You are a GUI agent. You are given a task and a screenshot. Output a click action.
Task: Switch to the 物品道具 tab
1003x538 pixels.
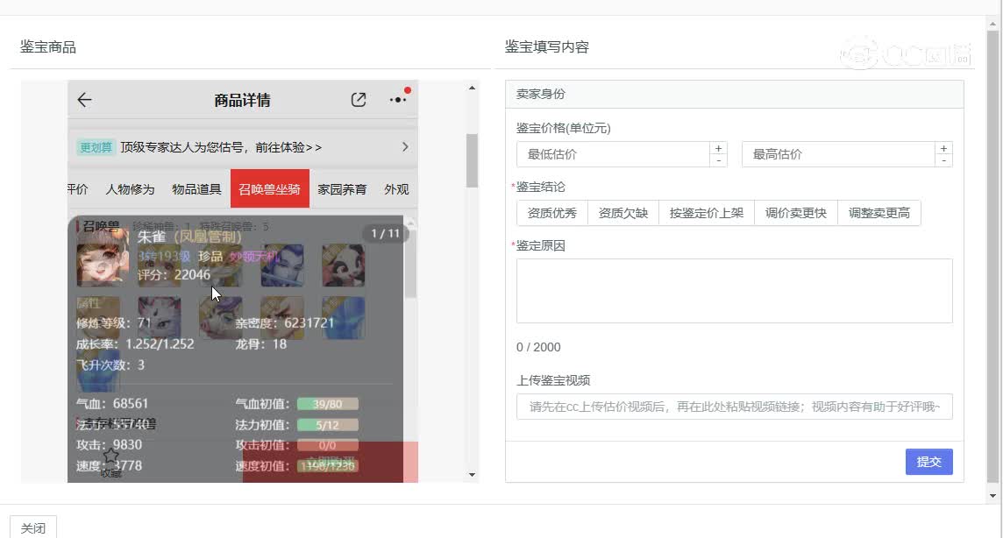click(x=196, y=189)
